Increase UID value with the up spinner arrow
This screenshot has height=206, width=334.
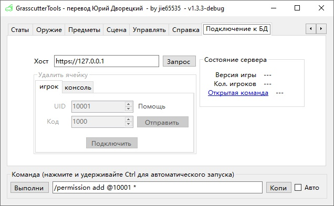[x=128, y=104]
